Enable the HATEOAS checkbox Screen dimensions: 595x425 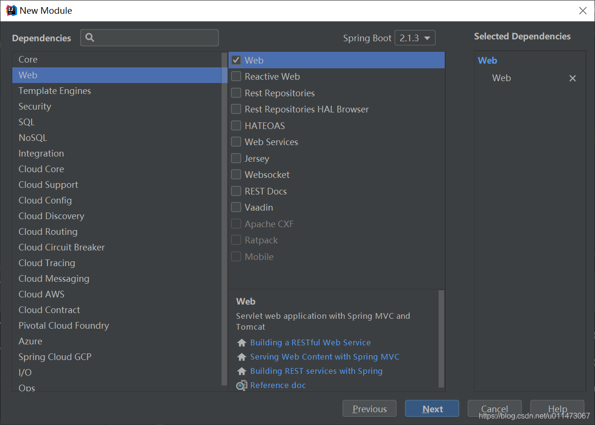236,126
